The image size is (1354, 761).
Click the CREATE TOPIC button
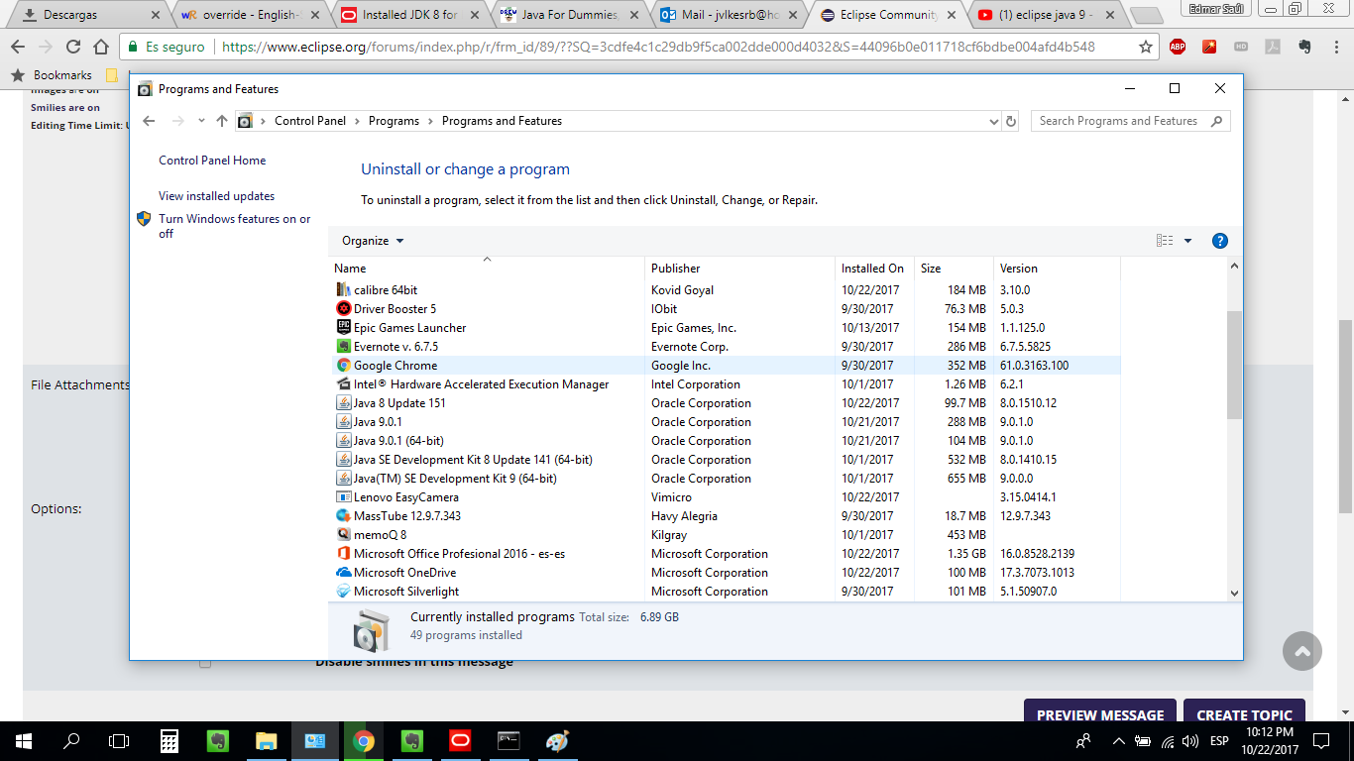tap(1244, 714)
